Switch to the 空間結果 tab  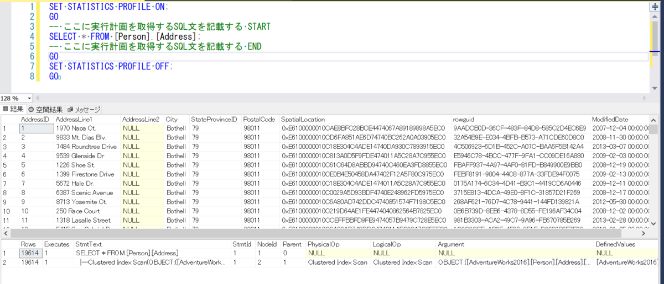point(45,109)
